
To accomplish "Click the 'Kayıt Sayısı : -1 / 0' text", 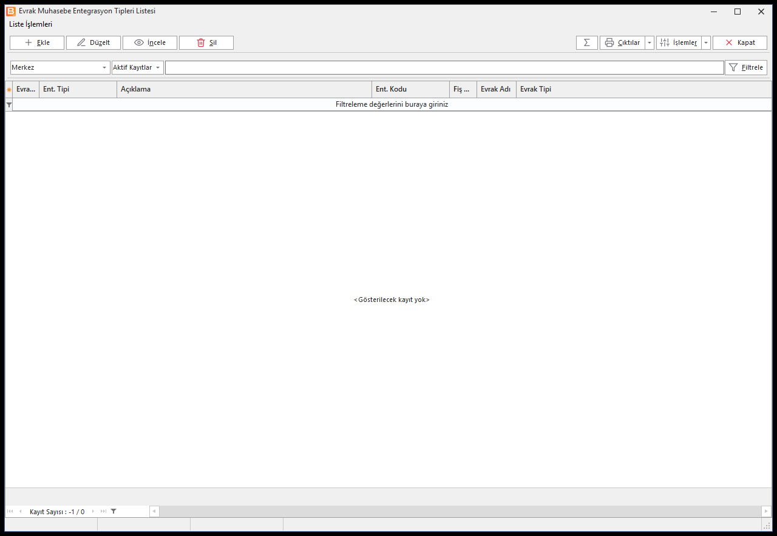I will (57, 512).
